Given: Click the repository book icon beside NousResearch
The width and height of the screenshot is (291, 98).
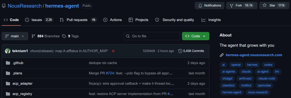Looking at the screenshot, I should tap(4, 6).
